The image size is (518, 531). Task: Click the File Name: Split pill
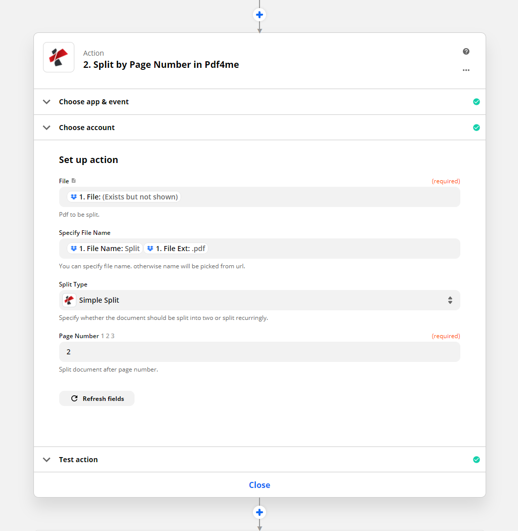(x=105, y=249)
